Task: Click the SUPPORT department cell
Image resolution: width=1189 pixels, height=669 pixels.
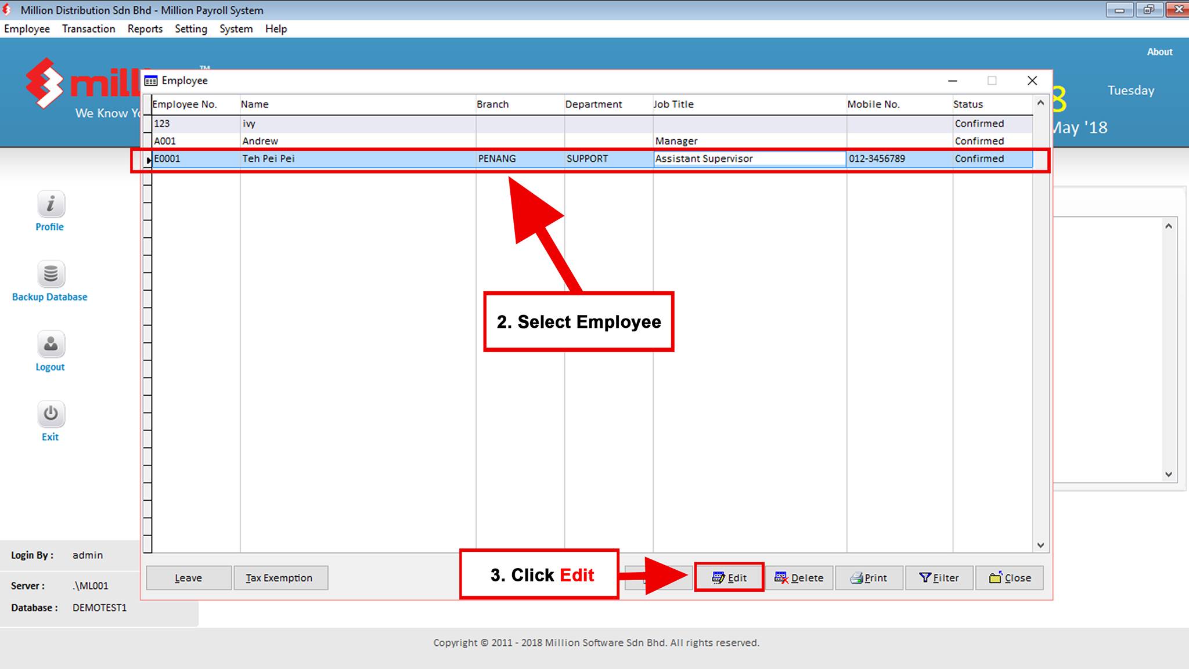Action: tap(608, 158)
